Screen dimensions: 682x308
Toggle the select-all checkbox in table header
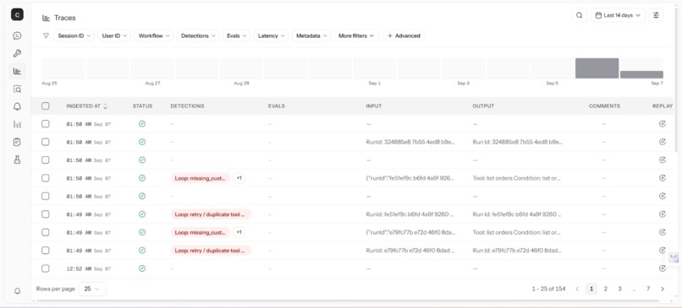45,105
